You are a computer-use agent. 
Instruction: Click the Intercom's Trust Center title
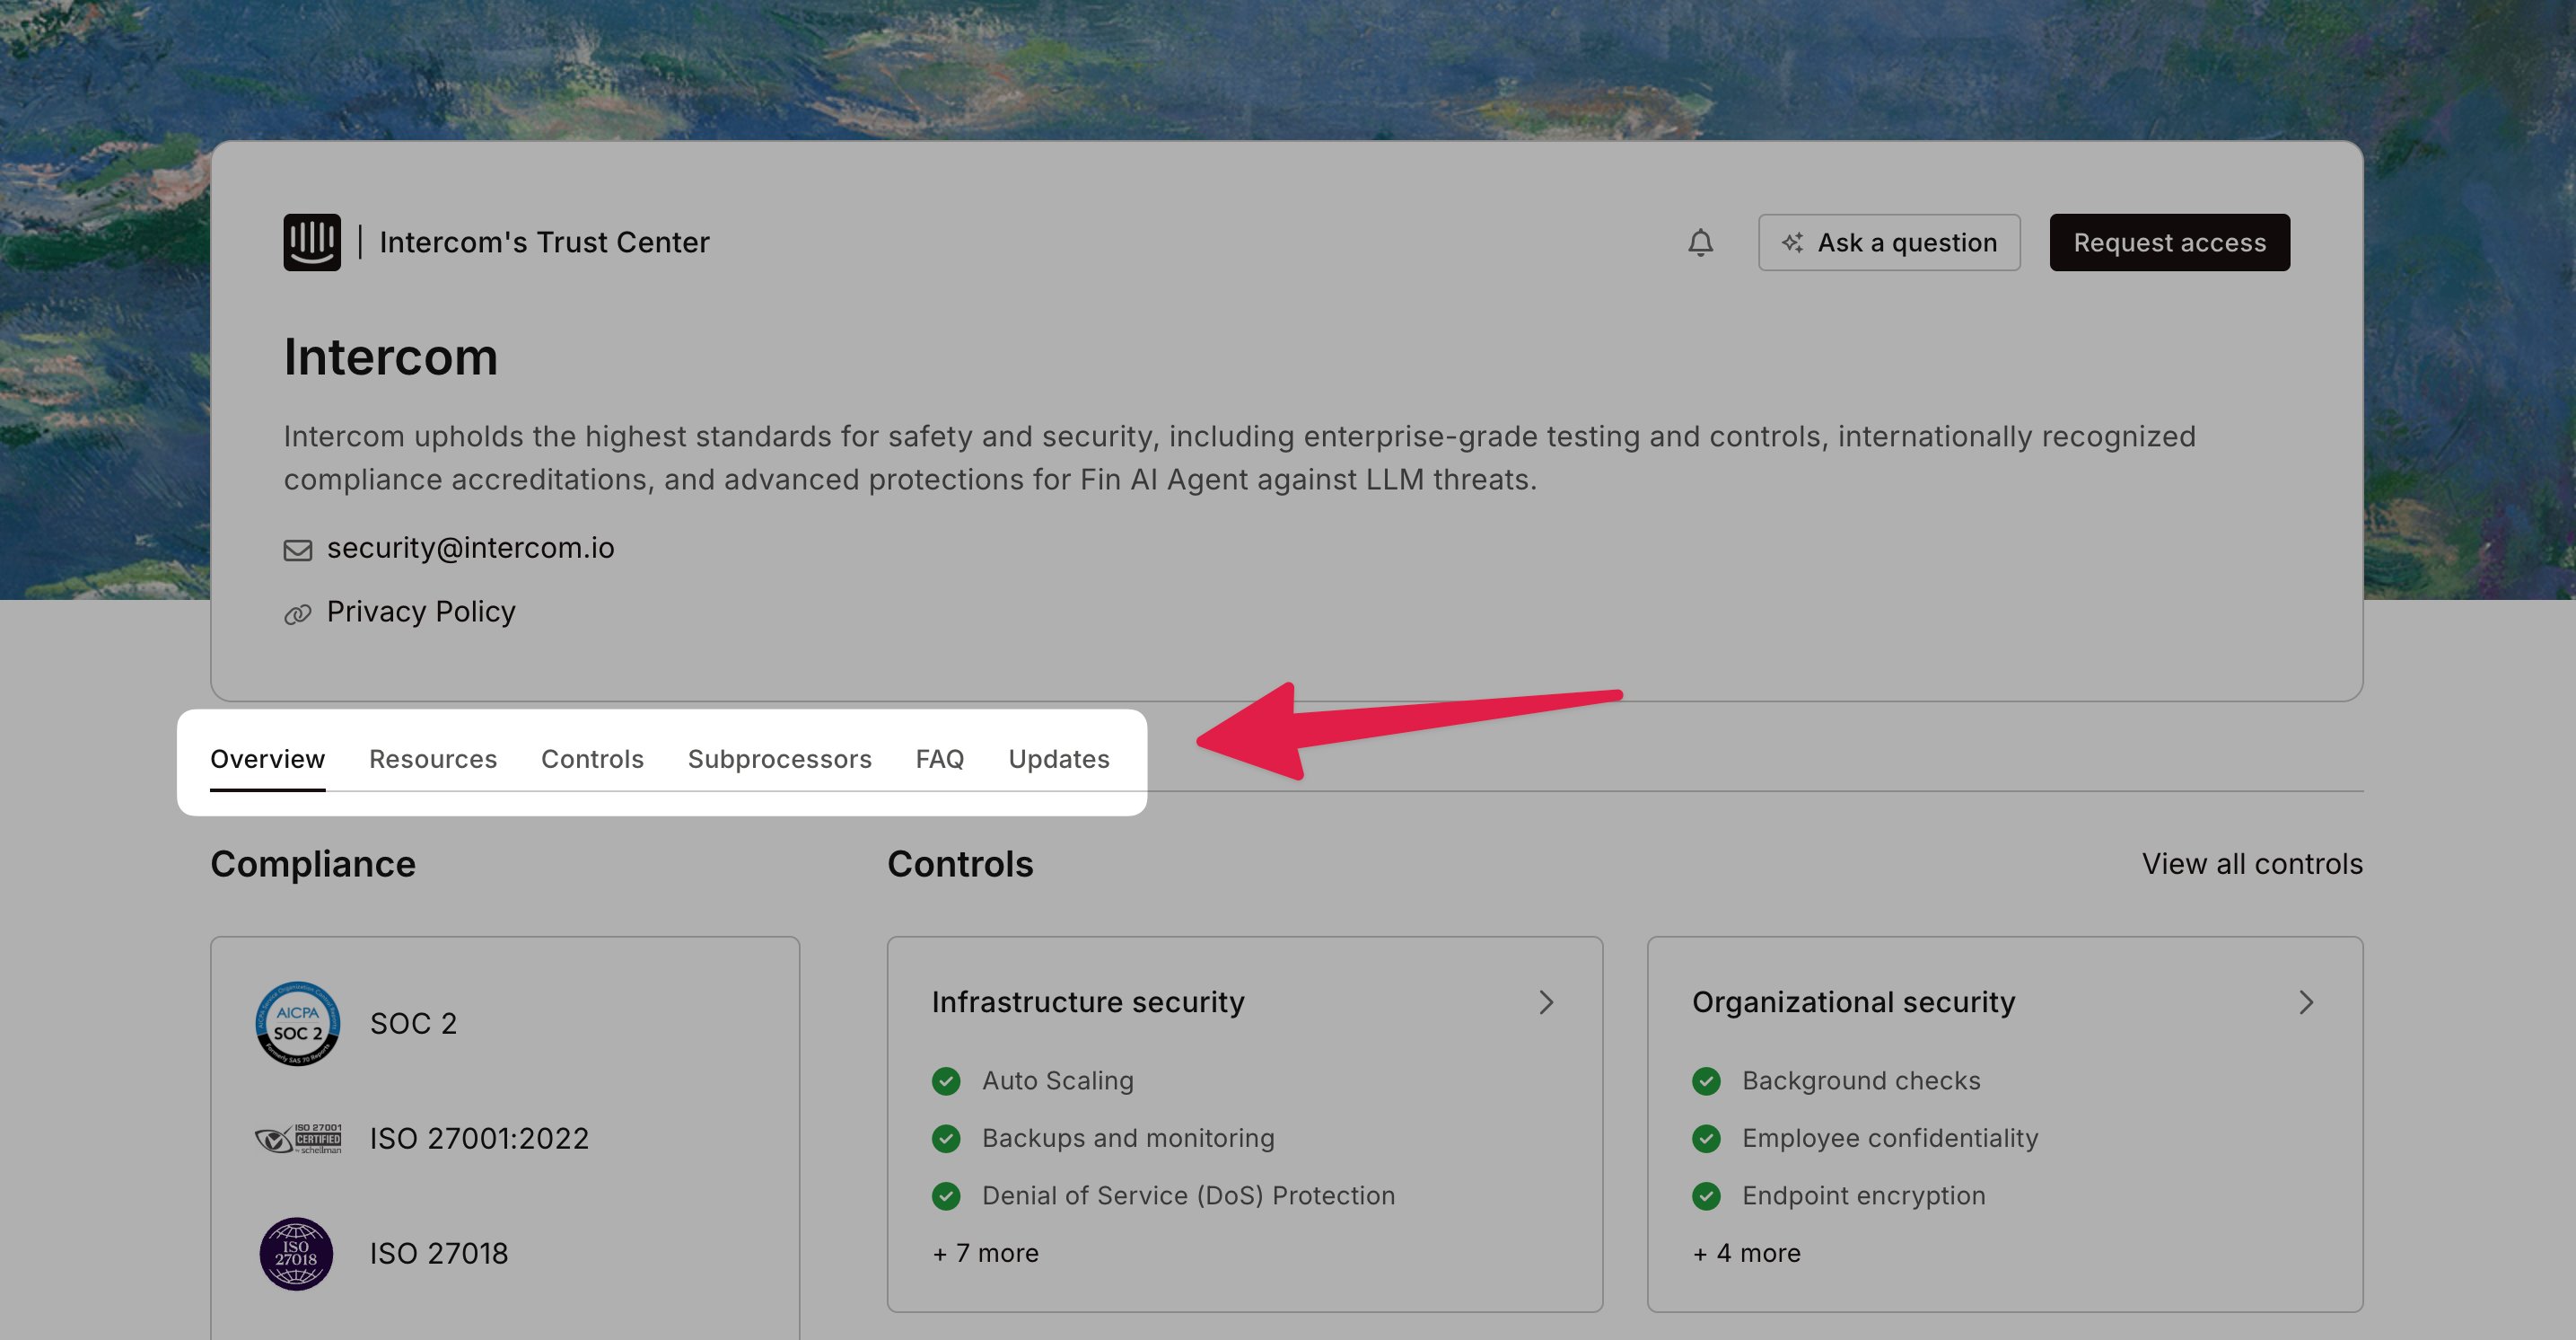544,242
